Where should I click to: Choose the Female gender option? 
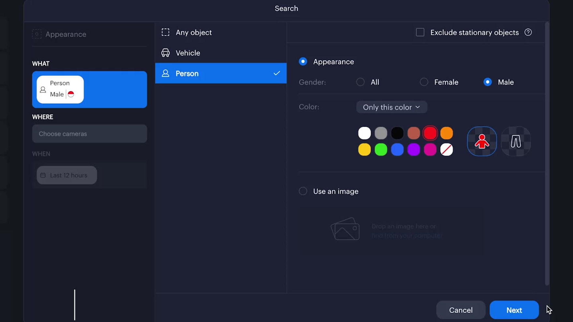pos(424,82)
